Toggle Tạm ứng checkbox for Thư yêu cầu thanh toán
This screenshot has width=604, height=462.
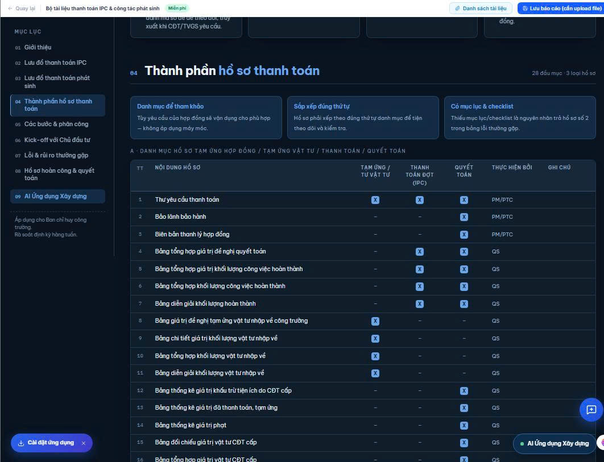375,200
